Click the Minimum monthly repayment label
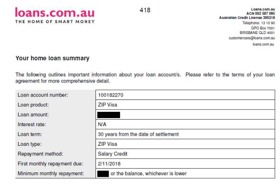The width and height of the screenshot is (280, 184). tap(51, 174)
